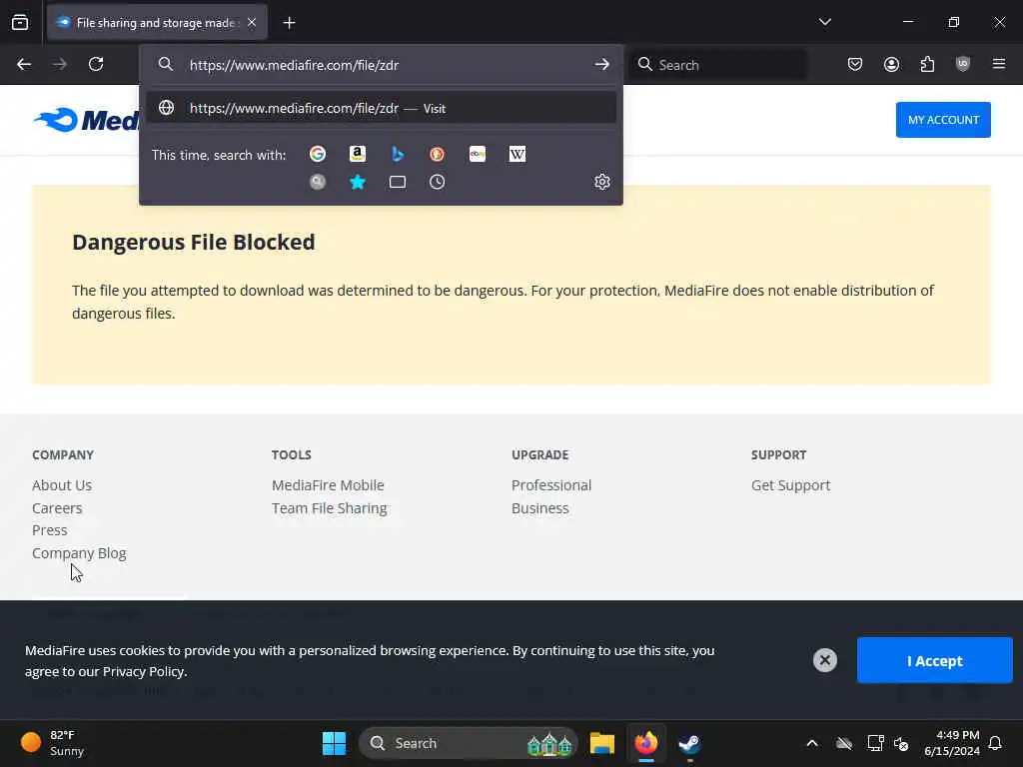Open a new tab with plus icon
Image resolution: width=1023 pixels, height=767 pixels.
click(289, 23)
